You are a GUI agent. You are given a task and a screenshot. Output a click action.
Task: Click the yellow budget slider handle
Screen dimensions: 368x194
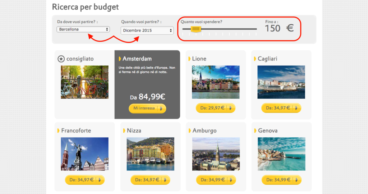click(x=196, y=29)
